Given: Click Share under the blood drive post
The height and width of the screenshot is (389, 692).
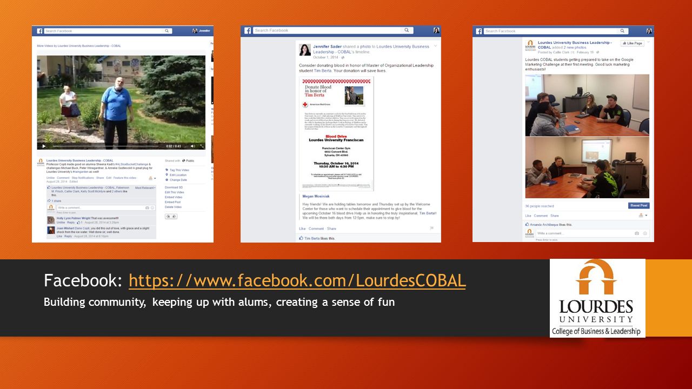Looking at the screenshot, I should click(x=331, y=229).
